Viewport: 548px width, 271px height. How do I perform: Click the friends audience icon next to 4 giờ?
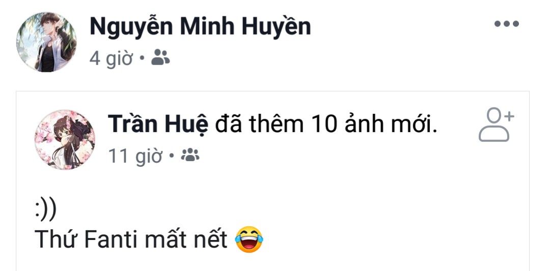(161, 58)
